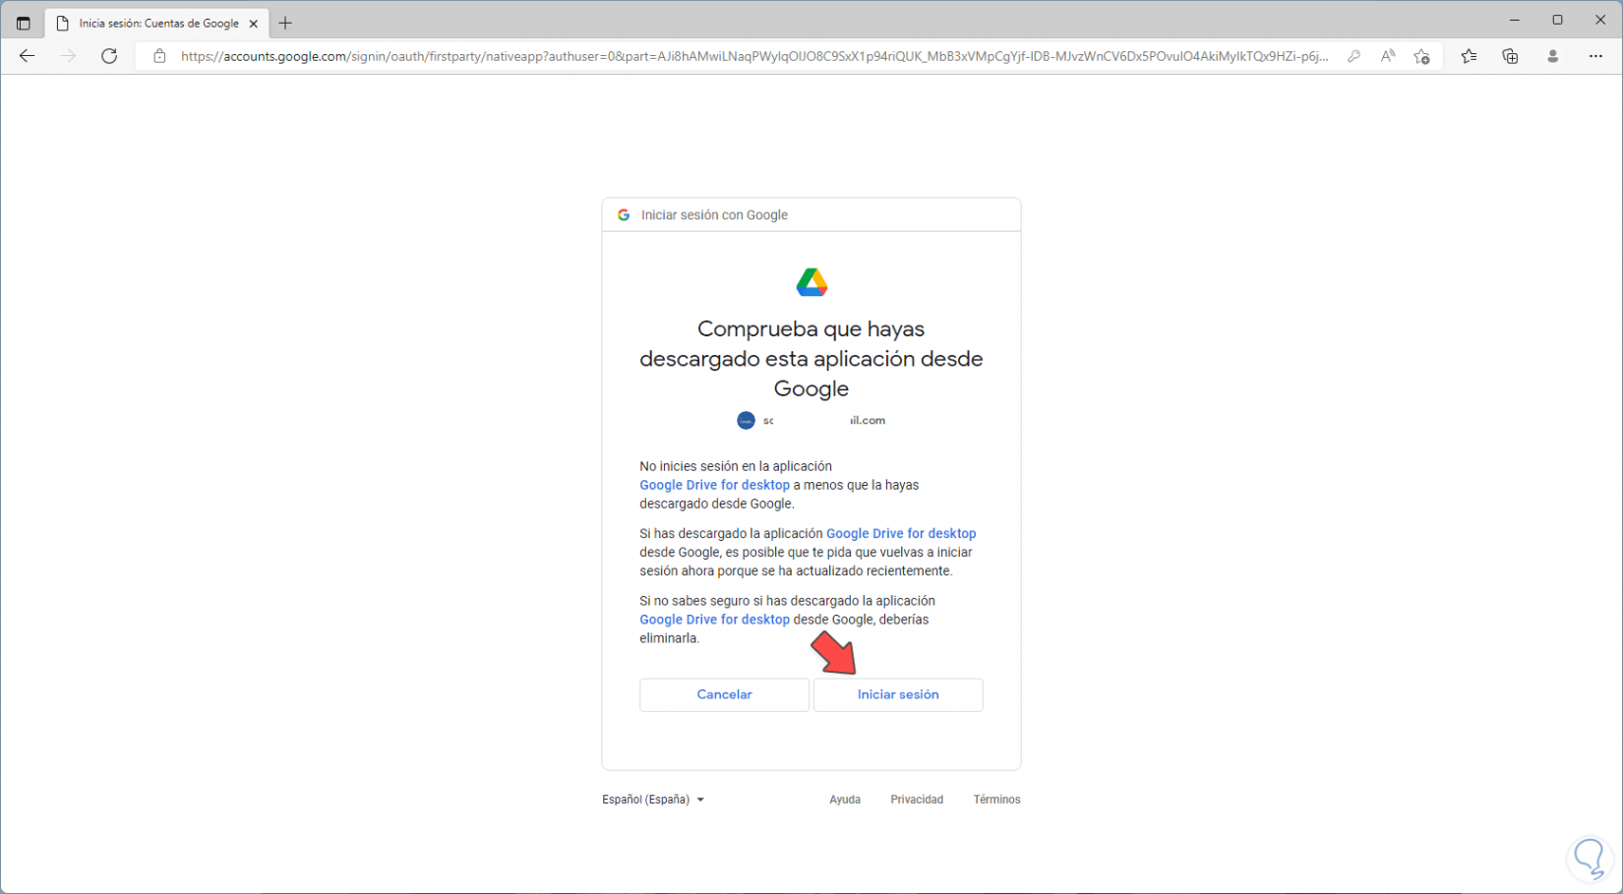Click the Iniciar sesión button
The height and width of the screenshot is (894, 1623).
click(898, 694)
